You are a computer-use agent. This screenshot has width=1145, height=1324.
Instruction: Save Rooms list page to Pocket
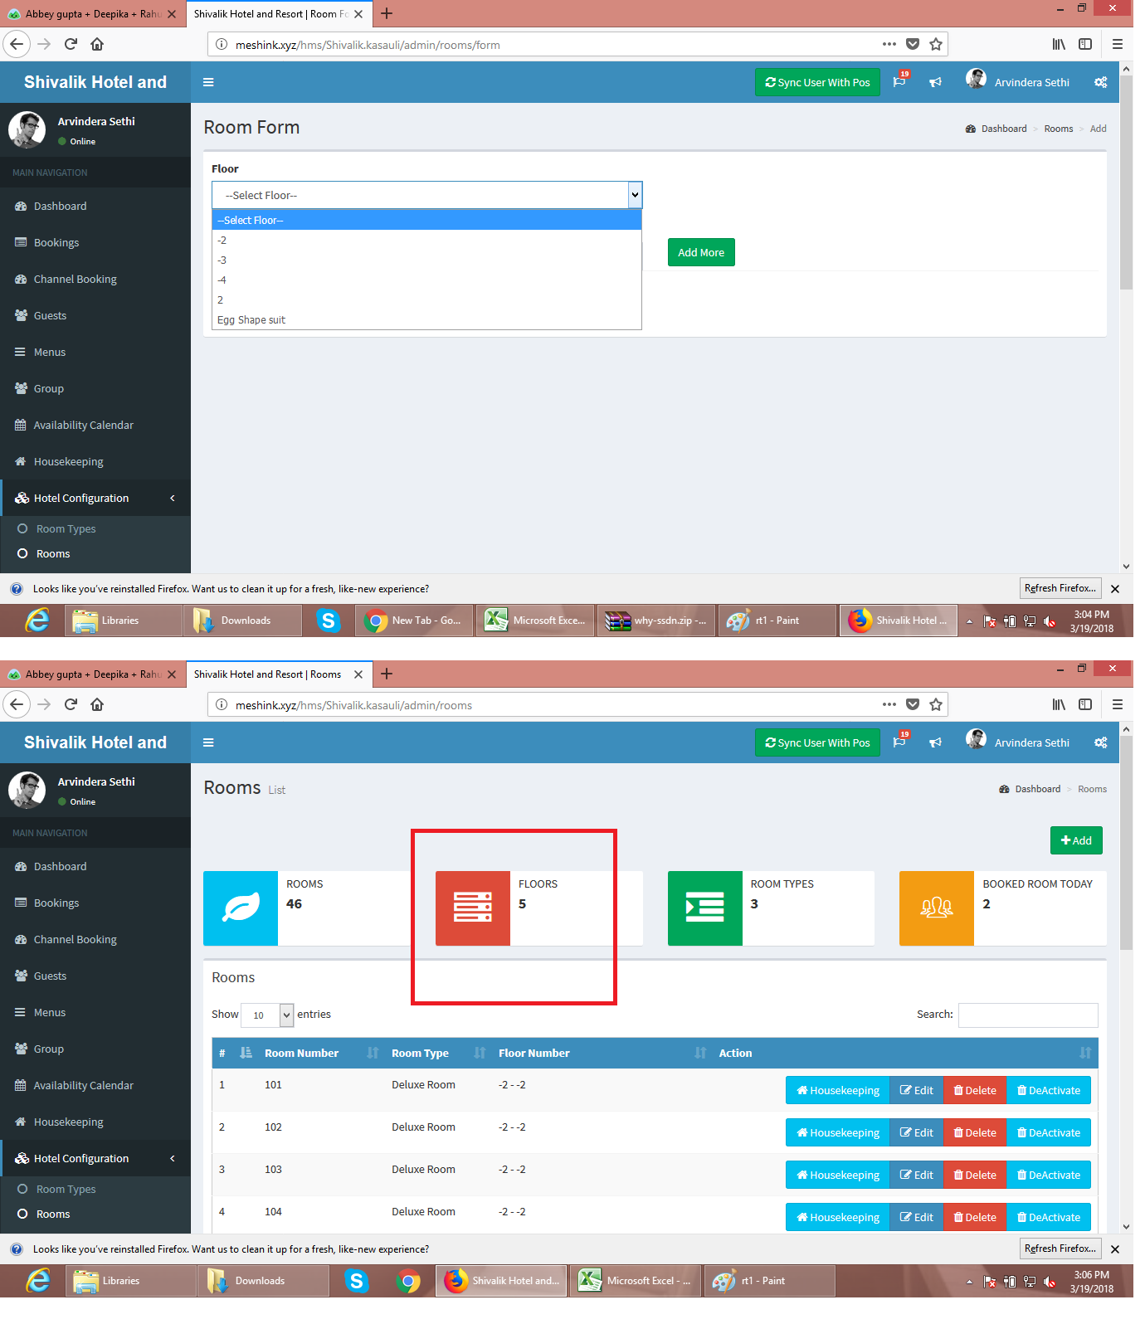click(x=913, y=704)
